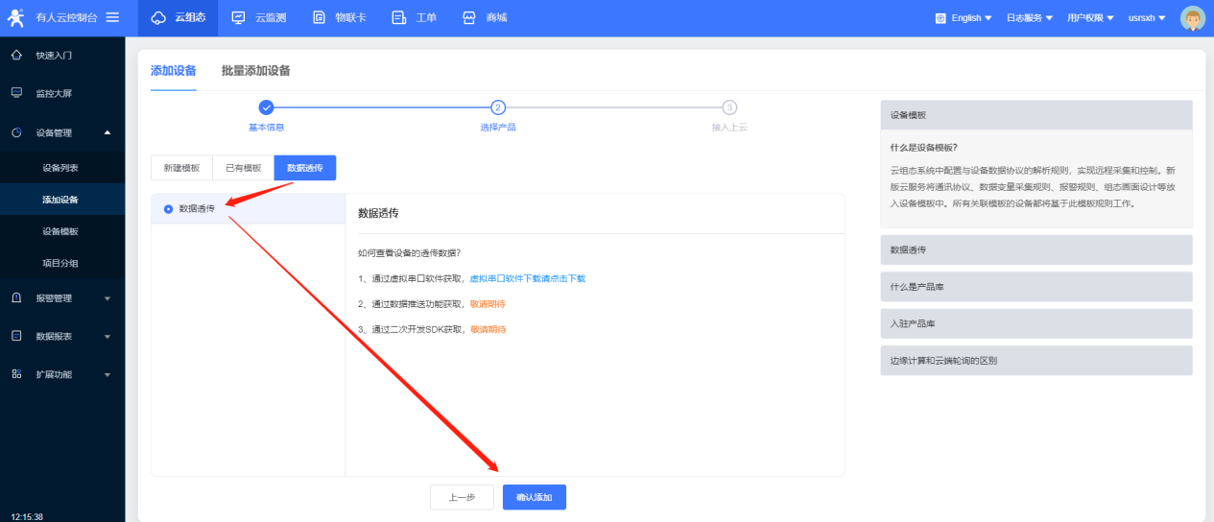The image size is (1214, 522).
Task: Select the 数据透传 radio button
Action: [169, 208]
